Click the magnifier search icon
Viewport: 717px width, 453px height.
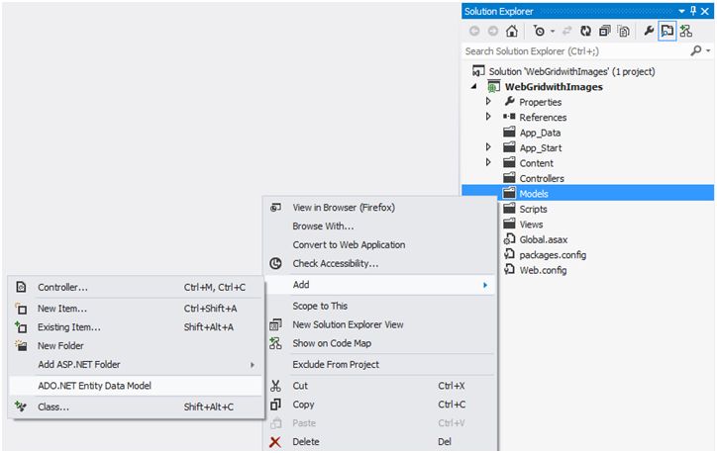coord(696,50)
